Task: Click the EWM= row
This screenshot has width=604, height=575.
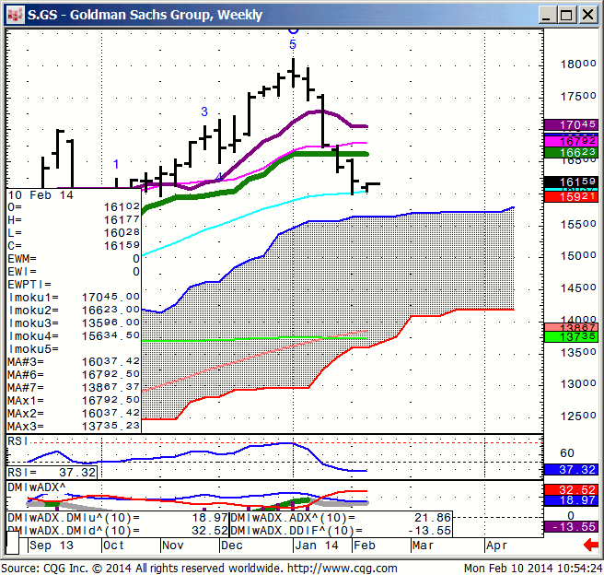Action: click(x=74, y=259)
